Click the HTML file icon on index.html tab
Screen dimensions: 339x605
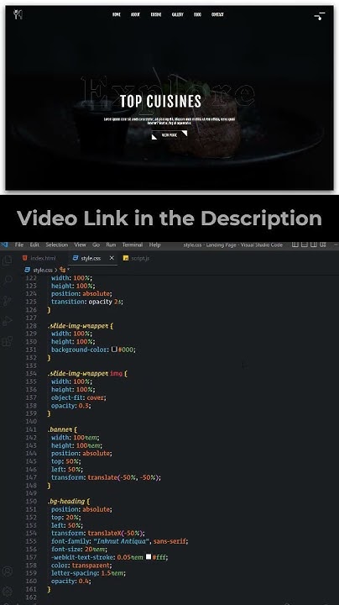(25, 258)
